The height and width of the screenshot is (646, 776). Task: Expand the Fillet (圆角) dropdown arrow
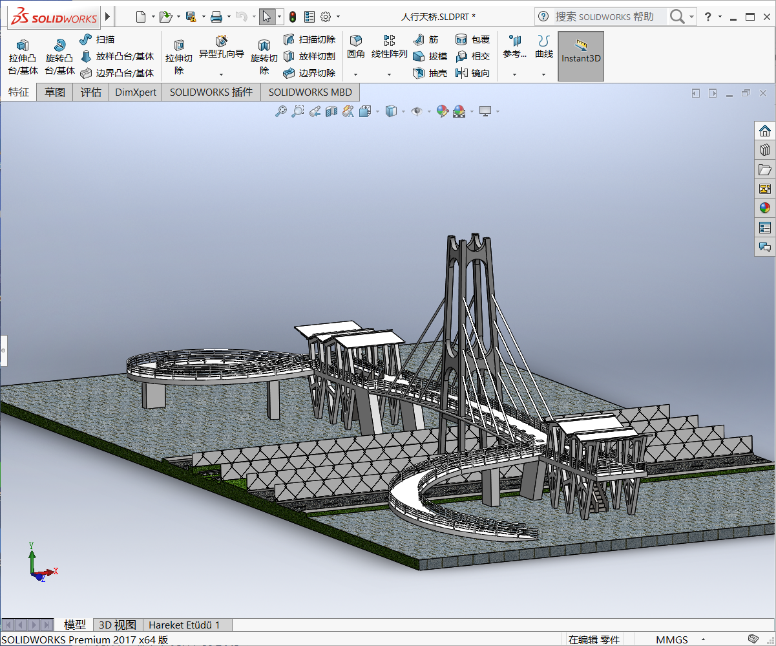(x=355, y=74)
